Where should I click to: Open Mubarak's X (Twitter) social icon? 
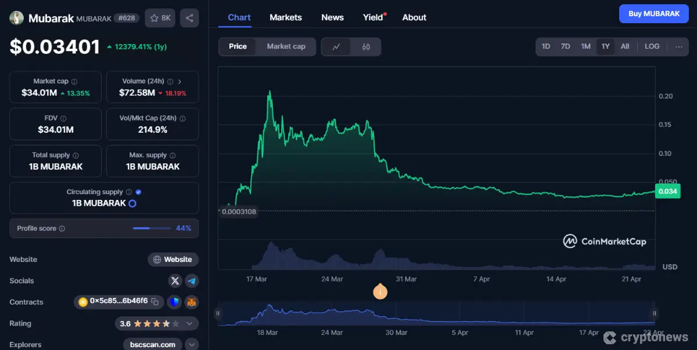pos(175,280)
